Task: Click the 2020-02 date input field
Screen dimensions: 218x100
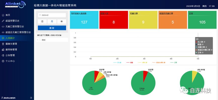Action: (52, 15)
